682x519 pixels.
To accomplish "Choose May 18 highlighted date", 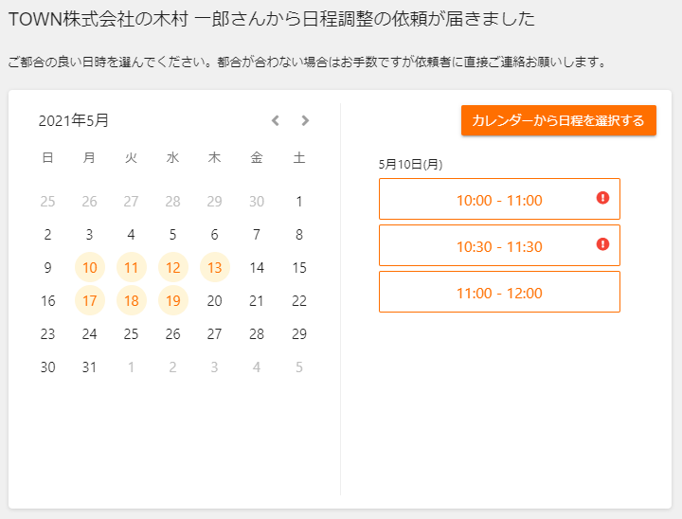I will coord(132,301).
